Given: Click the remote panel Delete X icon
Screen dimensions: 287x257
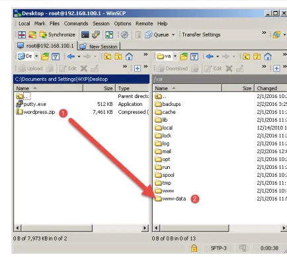Looking at the screenshot, I should click(229, 68).
